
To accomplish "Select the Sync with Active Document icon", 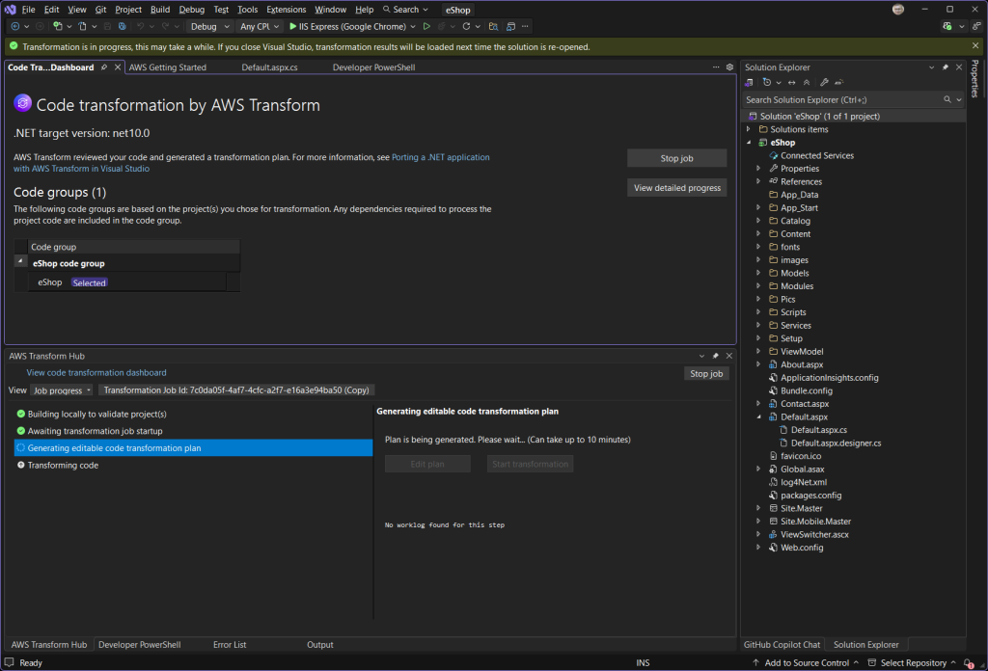I will pos(791,83).
